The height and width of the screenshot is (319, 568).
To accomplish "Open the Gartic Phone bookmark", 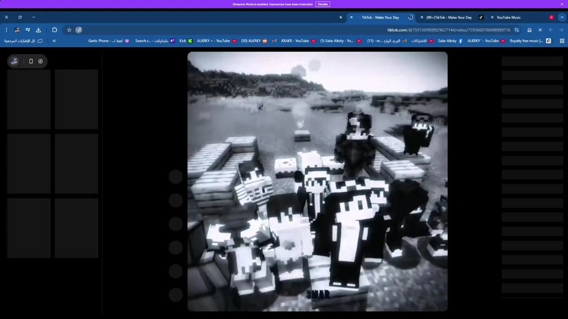I will pyautogui.click(x=109, y=41).
